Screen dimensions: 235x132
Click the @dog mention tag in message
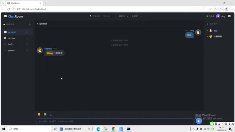click(x=50, y=53)
